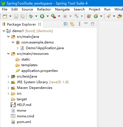The image size is (123, 127).
Task: Click the New Java Package toolbar icon
Action: click(89, 16)
